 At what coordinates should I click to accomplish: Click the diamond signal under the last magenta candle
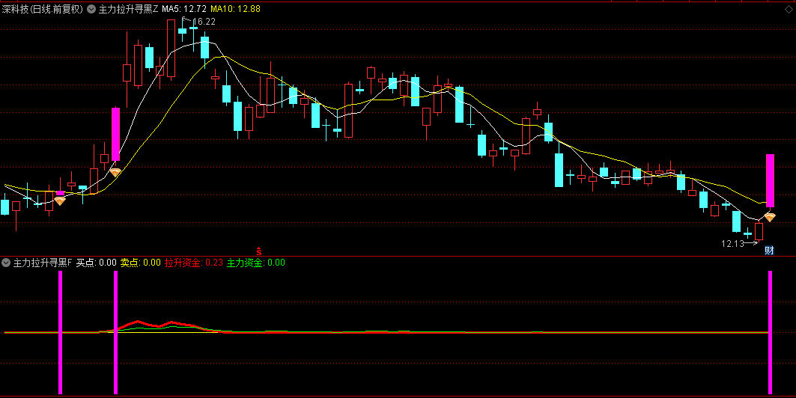tap(770, 218)
